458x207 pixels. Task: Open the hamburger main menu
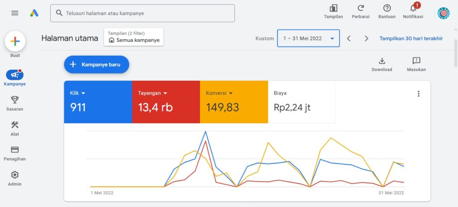(x=15, y=13)
